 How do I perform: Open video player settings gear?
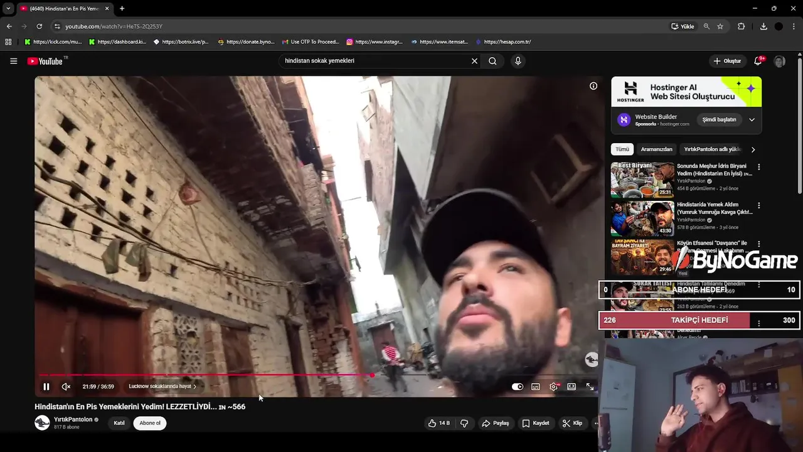click(554, 387)
